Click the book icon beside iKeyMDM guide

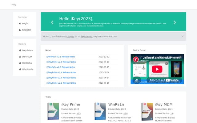pos(20,57)
